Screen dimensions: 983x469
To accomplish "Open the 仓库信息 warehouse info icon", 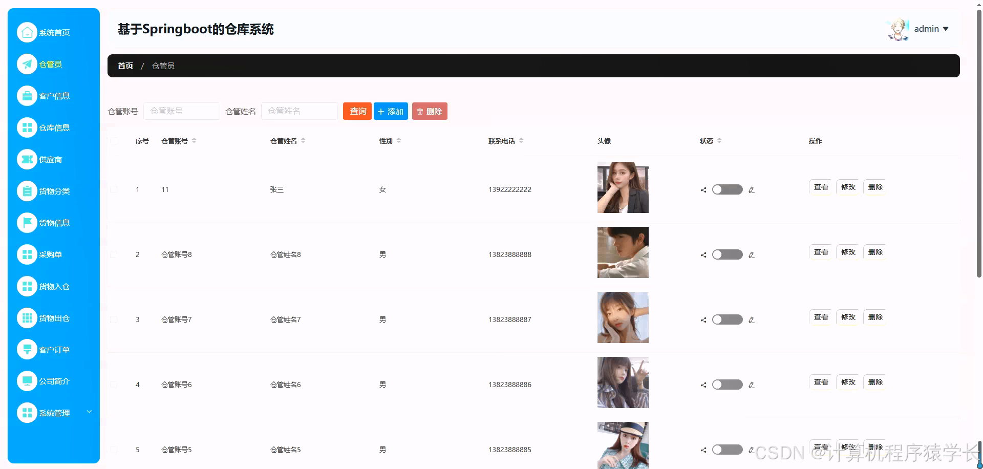I will tap(27, 127).
